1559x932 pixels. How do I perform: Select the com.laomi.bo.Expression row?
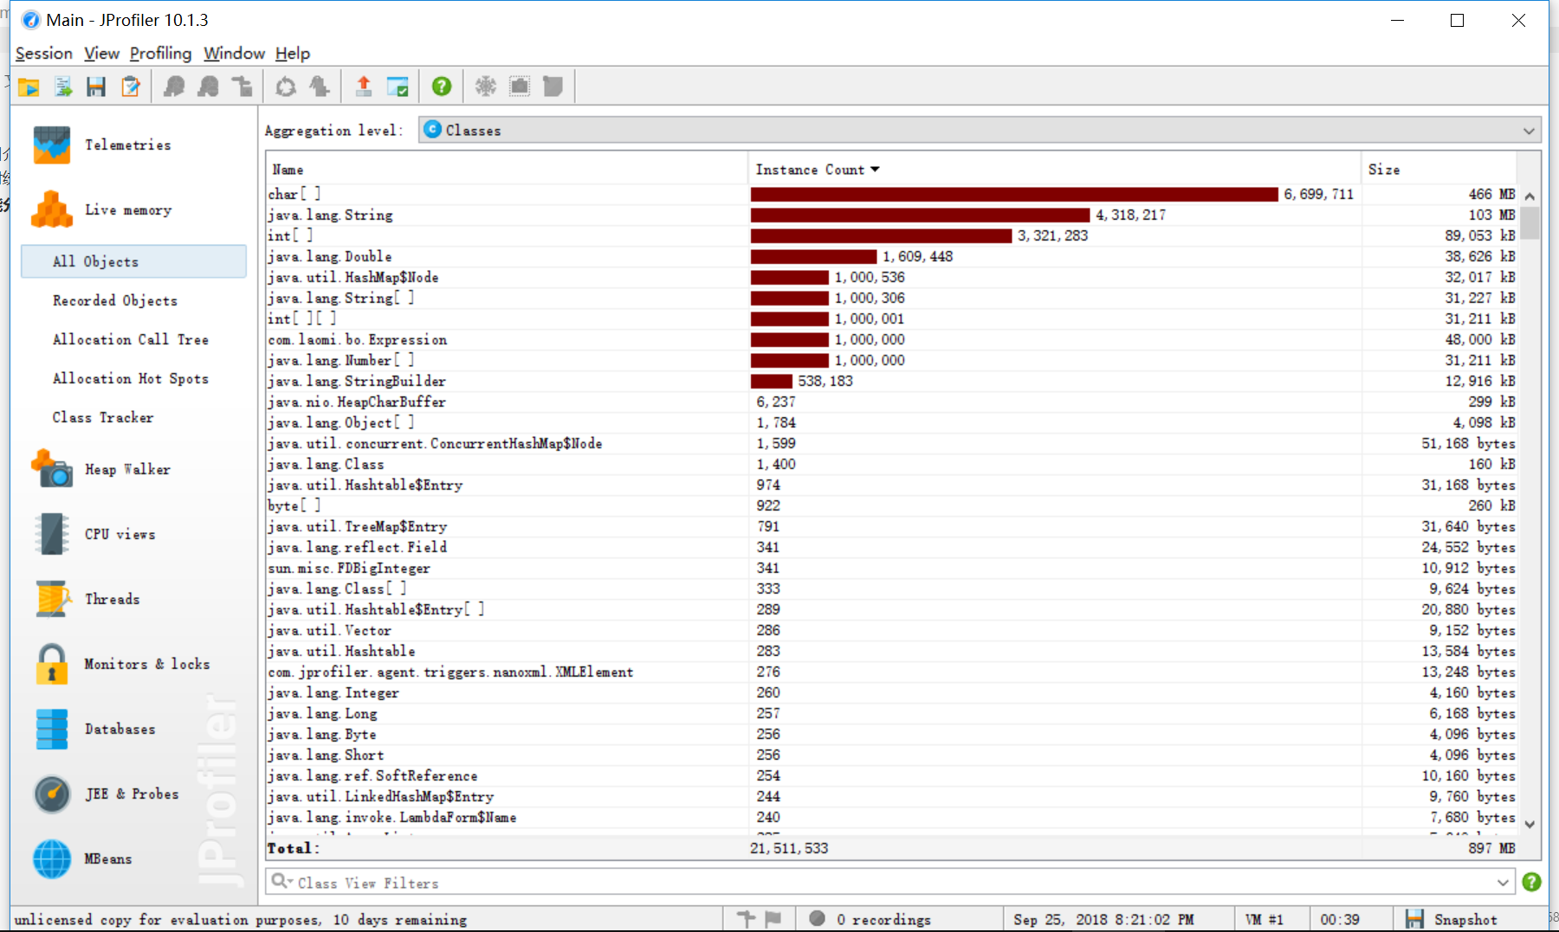[892, 339]
